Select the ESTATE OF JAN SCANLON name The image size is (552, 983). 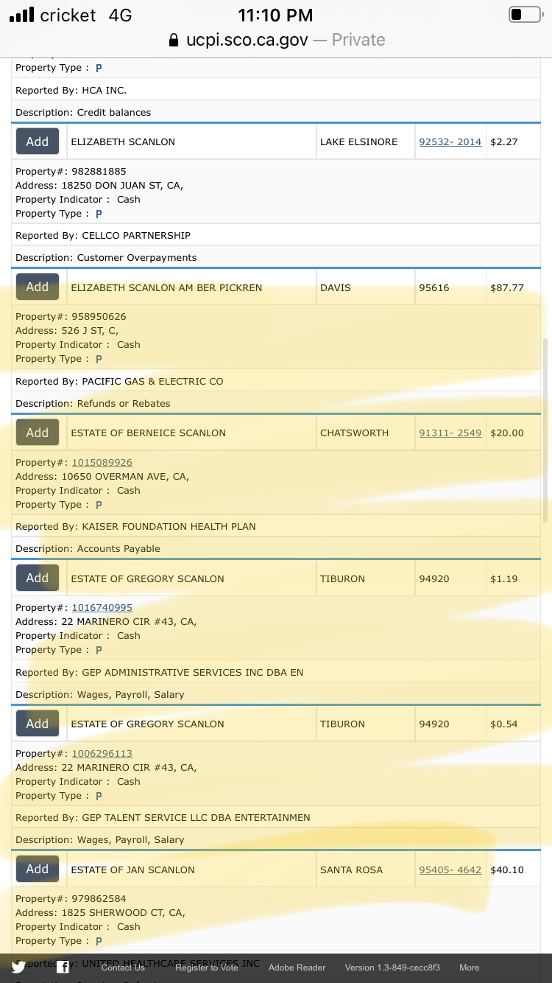pyautogui.click(x=133, y=870)
